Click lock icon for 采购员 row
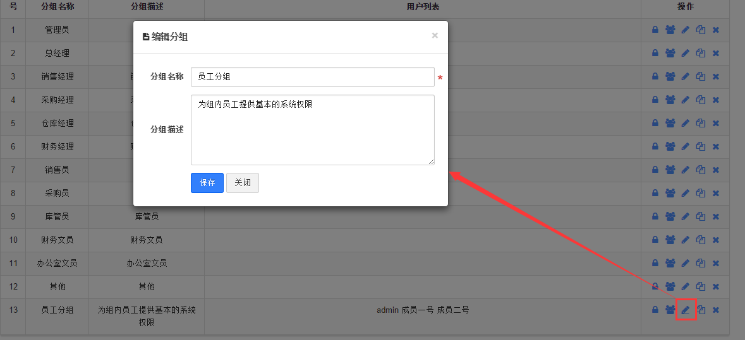The image size is (745, 340). (x=655, y=193)
